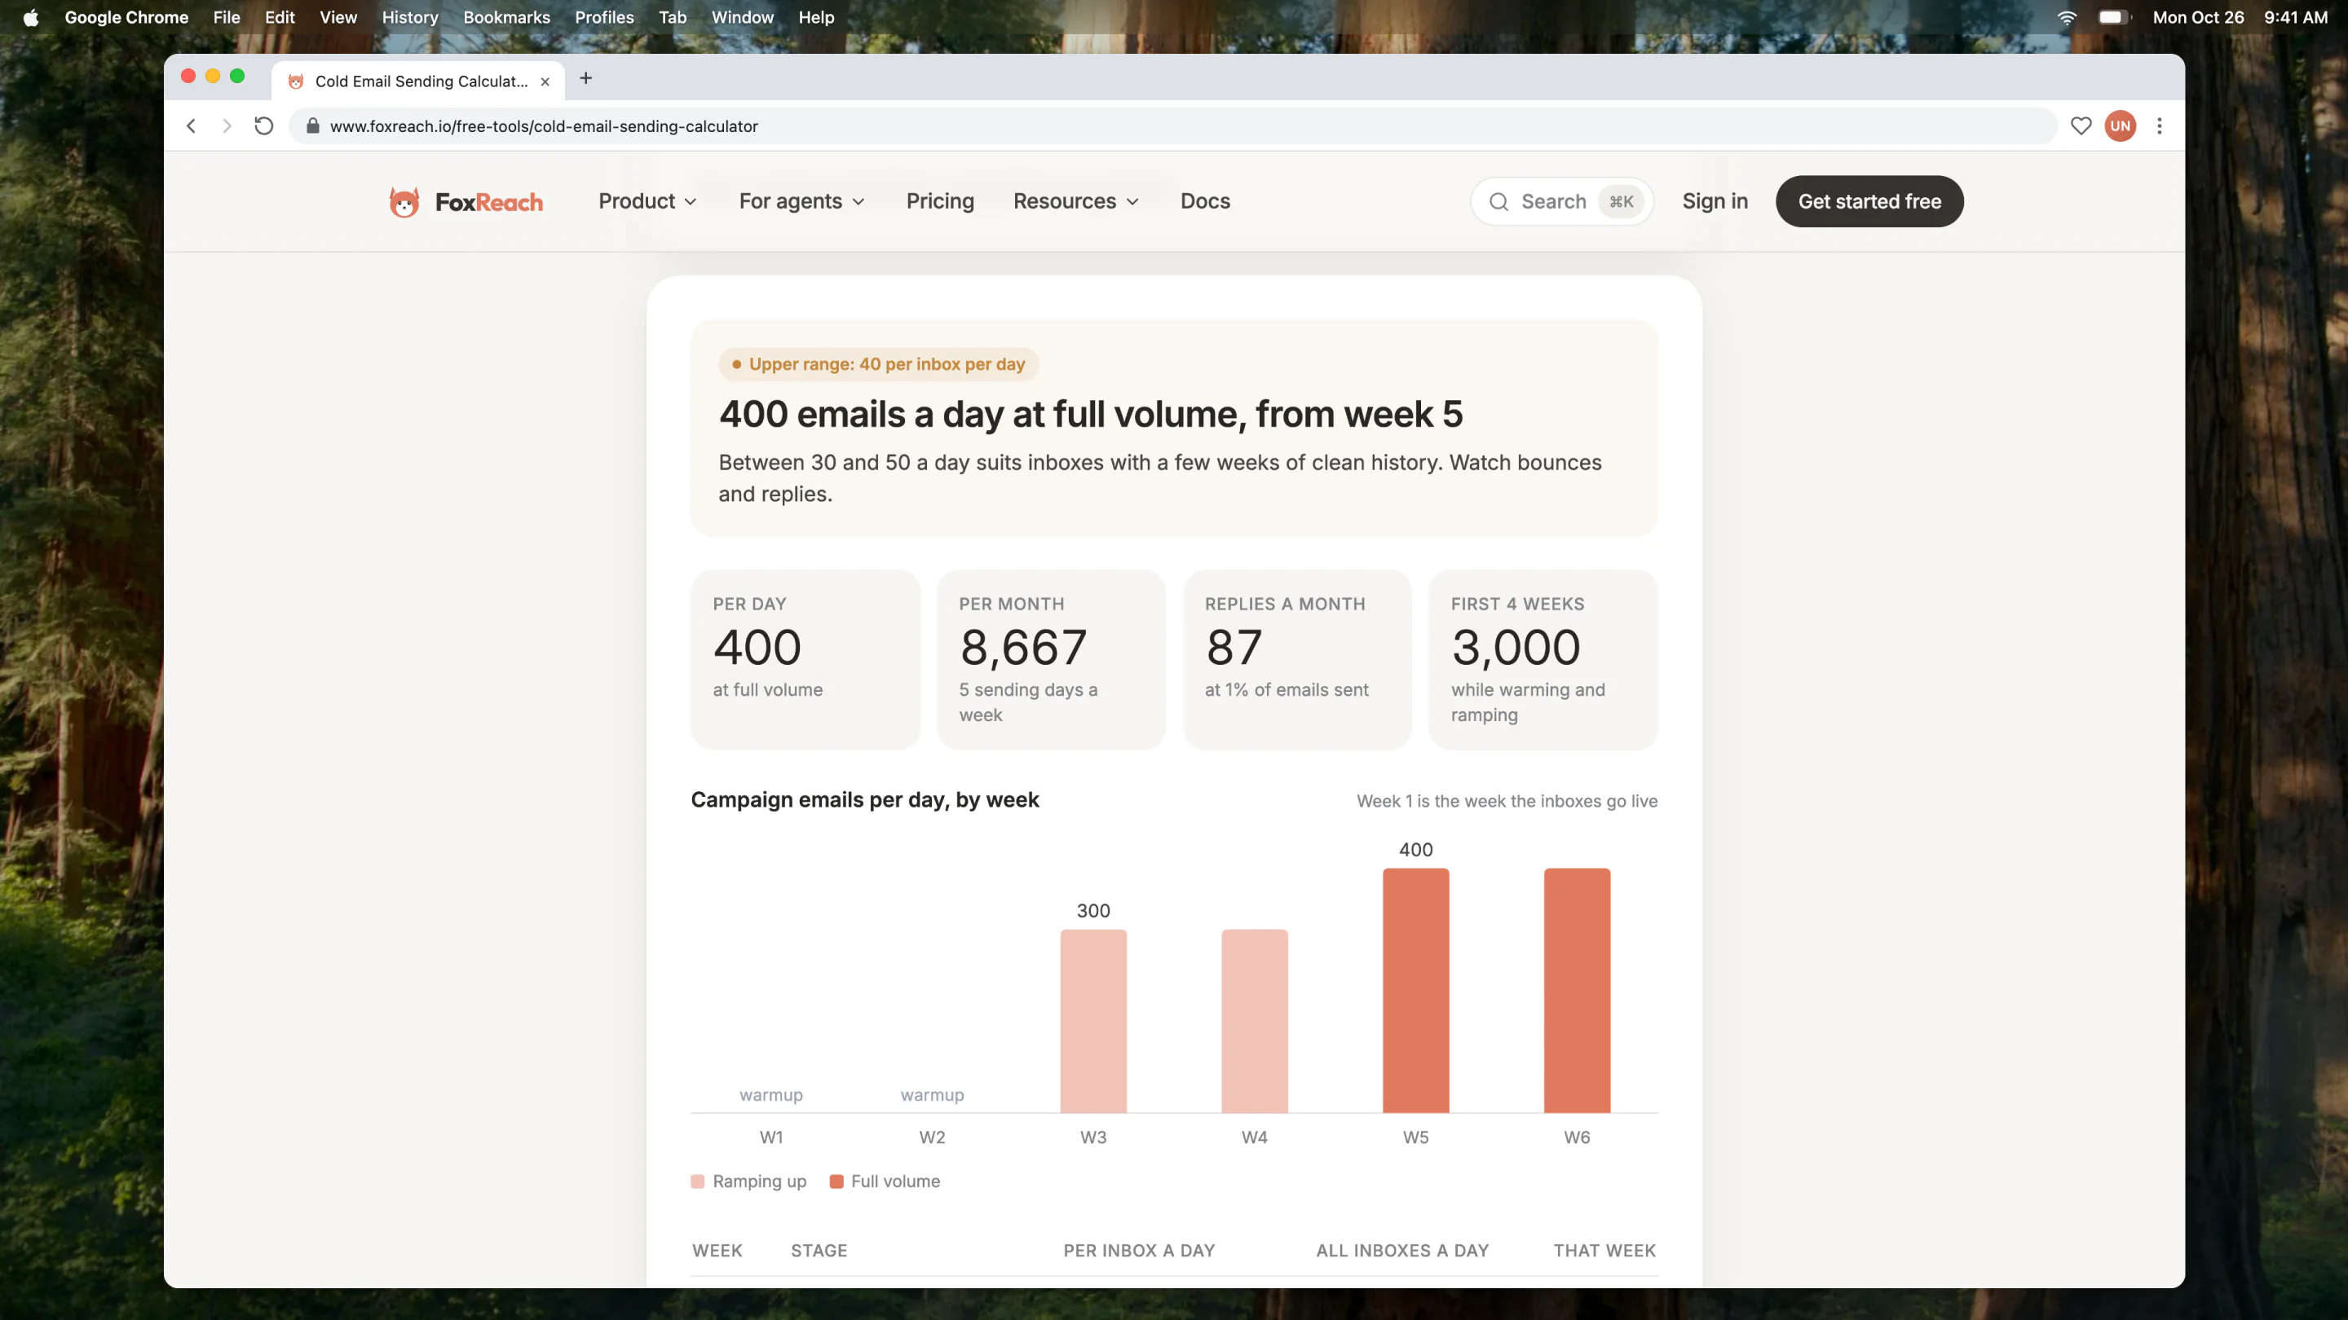Screen dimensions: 2348x1320
Task: Click the PER MONTH 8,667 stat card
Action: [1051, 659]
